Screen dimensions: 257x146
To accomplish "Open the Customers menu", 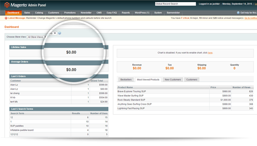I will coord(54,13).
